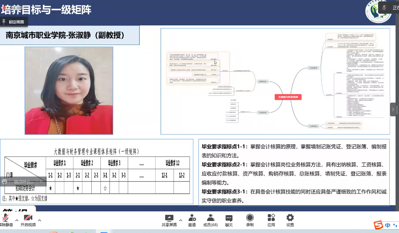This screenshot has height=233, width=399.
Task: Expand the share screen options arrow
Action: click(181, 220)
